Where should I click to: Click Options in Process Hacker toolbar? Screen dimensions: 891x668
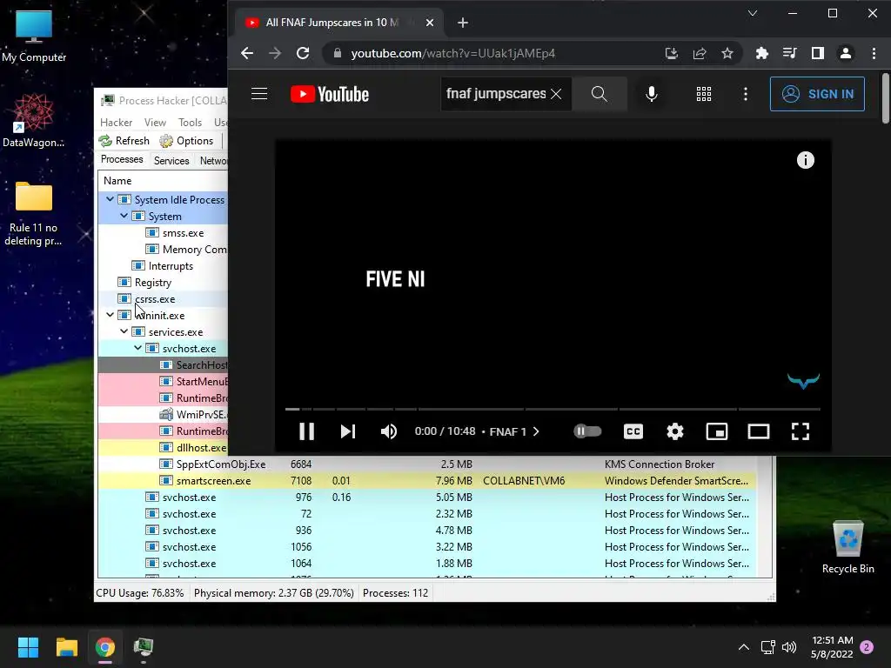coord(186,141)
